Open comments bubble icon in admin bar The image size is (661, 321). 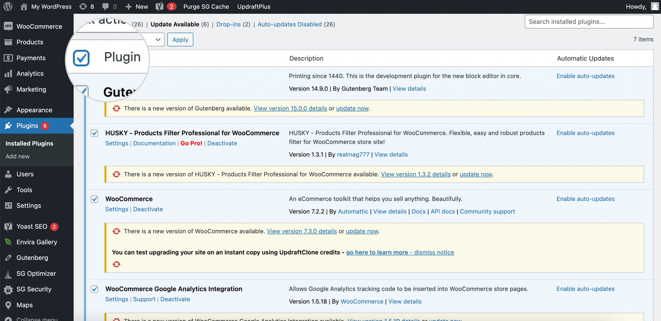pyautogui.click(x=105, y=6)
